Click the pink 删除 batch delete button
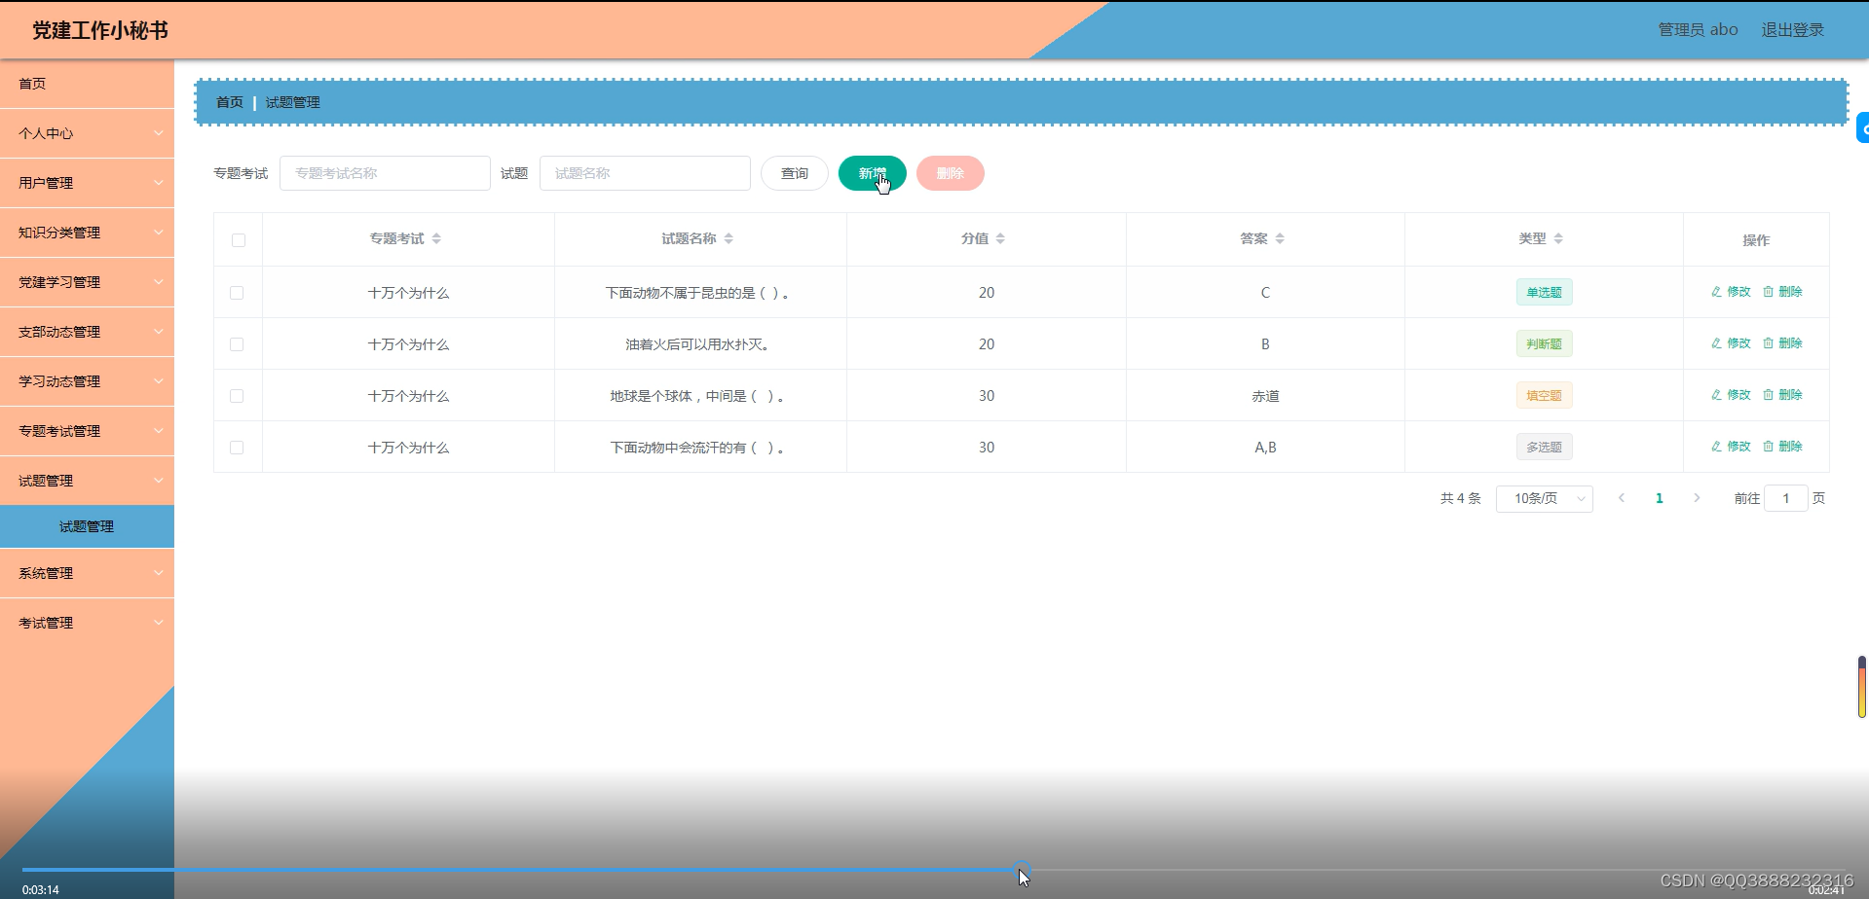The width and height of the screenshot is (1869, 899). (x=951, y=173)
